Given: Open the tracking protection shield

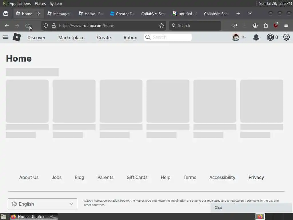Looking at the screenshot, I should point(46,25).
